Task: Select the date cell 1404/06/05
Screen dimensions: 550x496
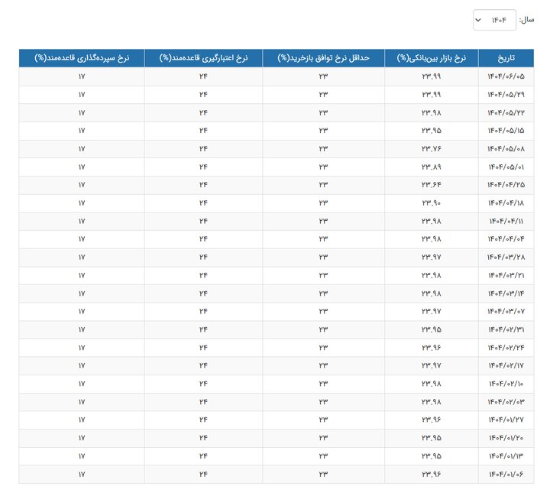Action: [506, 76]
